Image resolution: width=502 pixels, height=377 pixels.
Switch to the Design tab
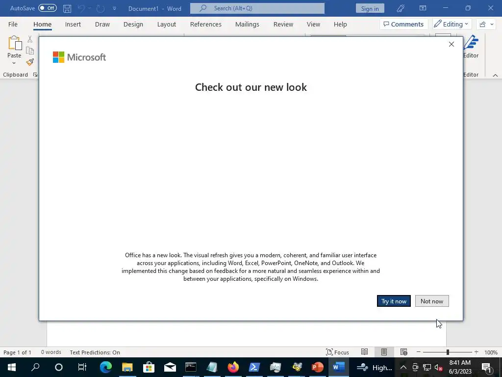(x=133, y=25)
